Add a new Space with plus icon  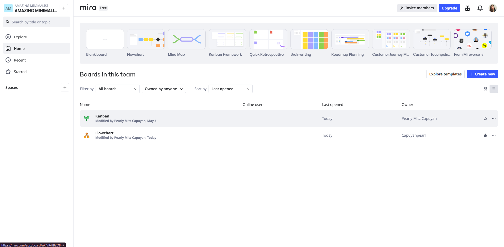[65, 87]
